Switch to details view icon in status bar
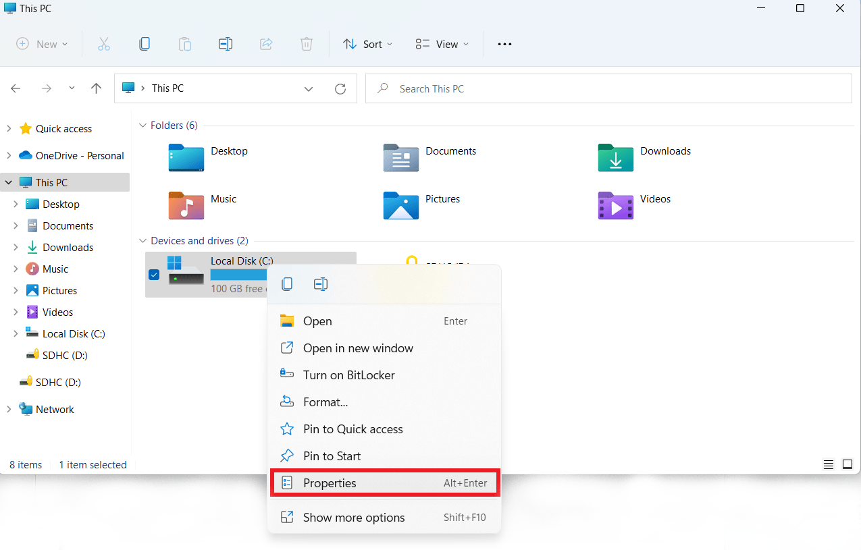Image resolution: width=861 pixels, height=550 pixels. (829, 465)
